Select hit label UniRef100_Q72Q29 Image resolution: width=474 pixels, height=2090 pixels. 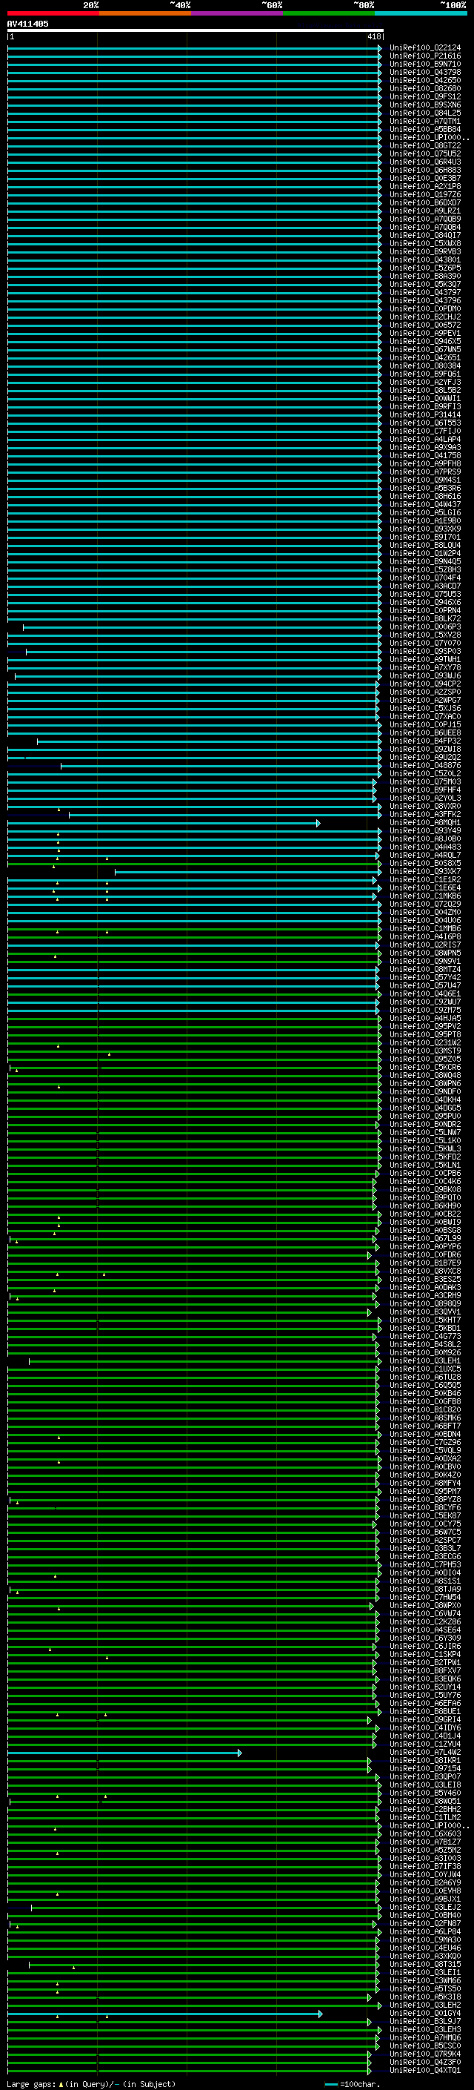coord(425,904)
